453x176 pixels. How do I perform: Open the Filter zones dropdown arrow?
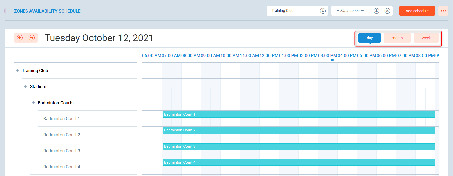point(376,11)
